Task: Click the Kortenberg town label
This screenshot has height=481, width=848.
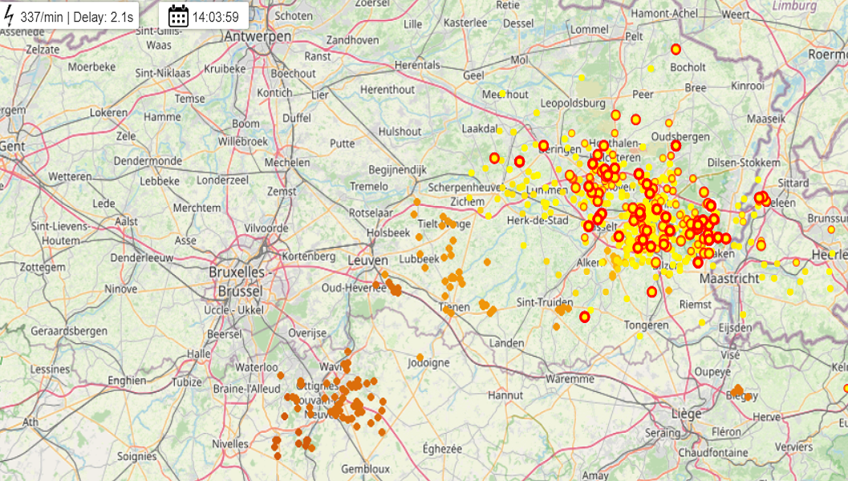Action: pos(309,257)
